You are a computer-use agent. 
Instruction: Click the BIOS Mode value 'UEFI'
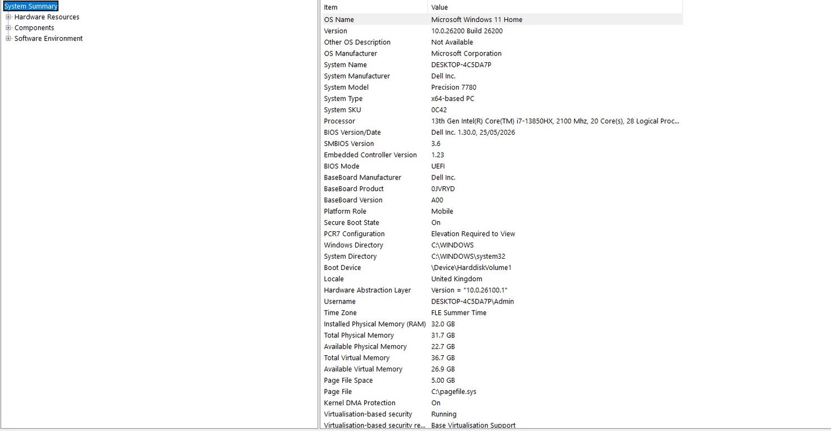pyautogui.click(x=438, y=166)
